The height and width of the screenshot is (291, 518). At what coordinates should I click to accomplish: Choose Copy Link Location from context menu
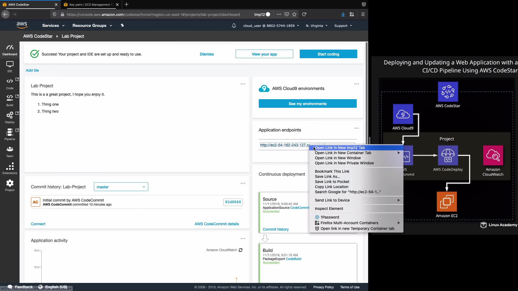click(331, 187)
